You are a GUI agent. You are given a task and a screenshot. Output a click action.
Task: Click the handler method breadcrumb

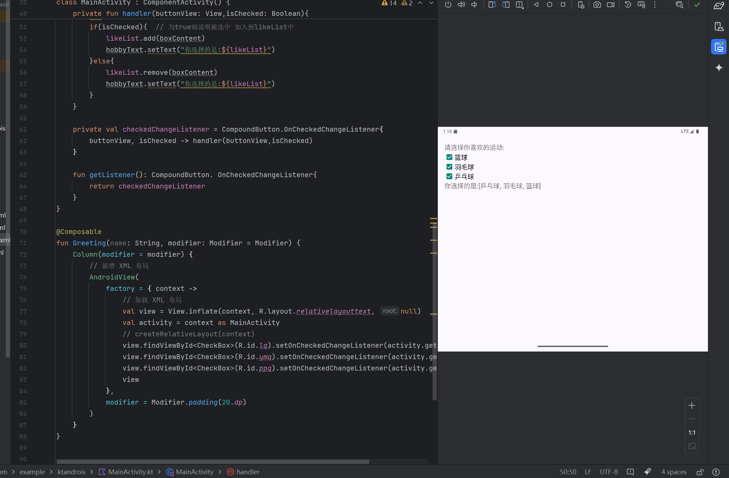click(243, 472)
